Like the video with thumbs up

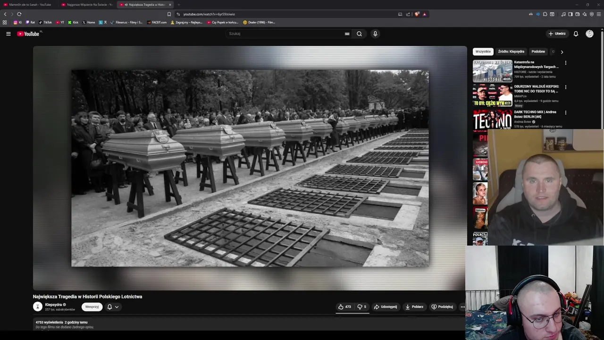(x=344, y=306)
